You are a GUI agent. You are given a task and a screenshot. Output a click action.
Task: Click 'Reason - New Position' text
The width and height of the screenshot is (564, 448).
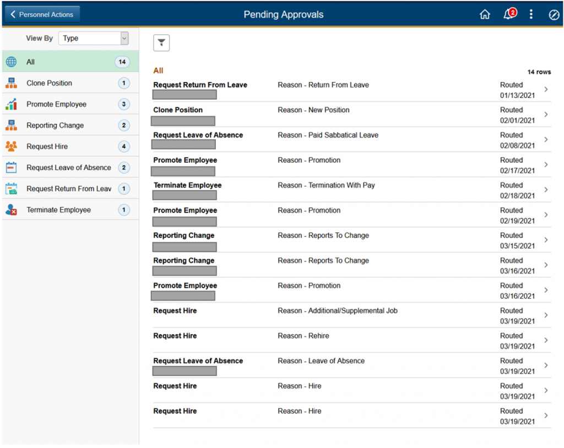pyautogui.click(x=313, y=110)
